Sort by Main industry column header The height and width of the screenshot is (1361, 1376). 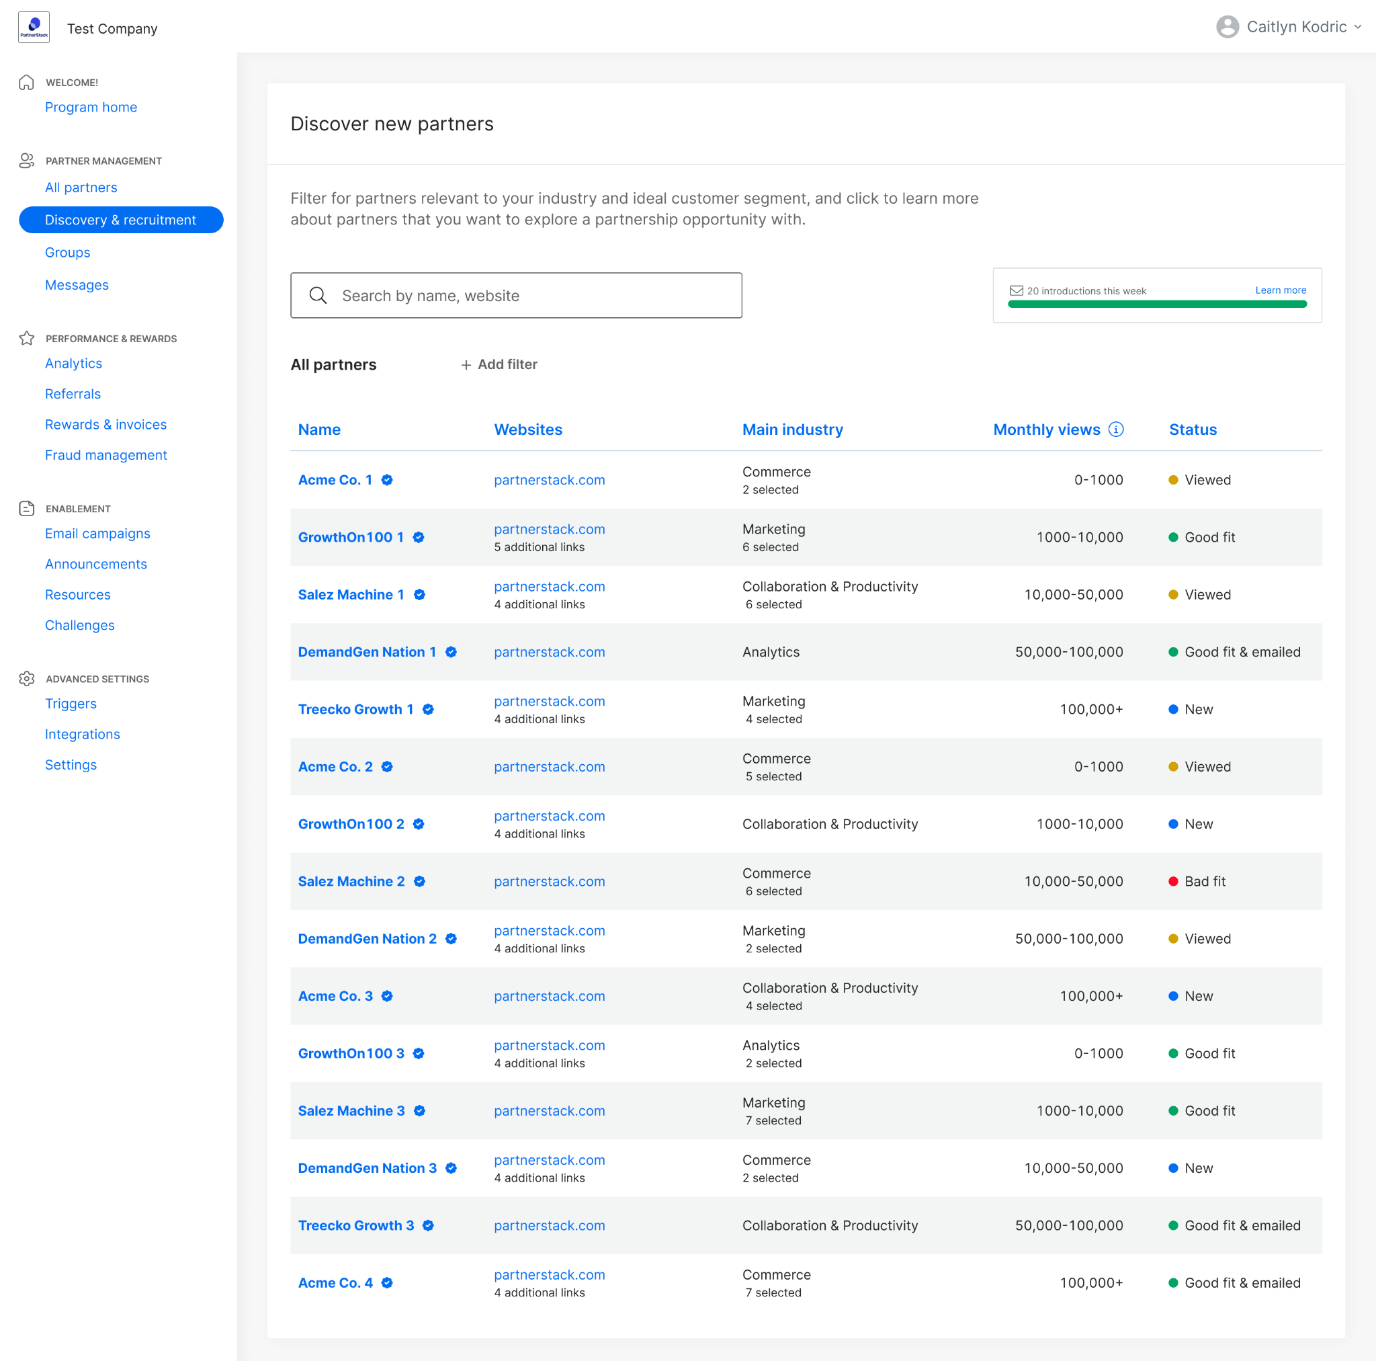point(793,429)
